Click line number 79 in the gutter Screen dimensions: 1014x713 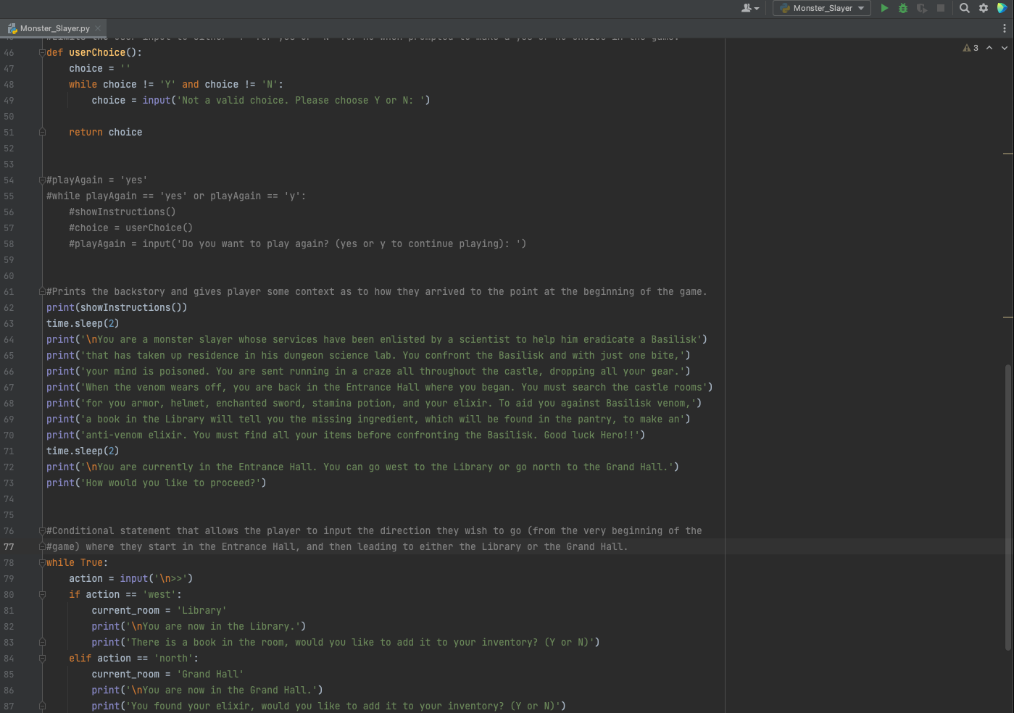coord(9,578)
